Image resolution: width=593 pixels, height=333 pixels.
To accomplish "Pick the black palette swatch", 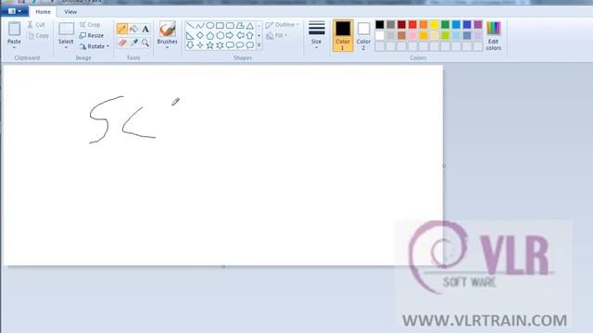I will [x=380, y=25].
